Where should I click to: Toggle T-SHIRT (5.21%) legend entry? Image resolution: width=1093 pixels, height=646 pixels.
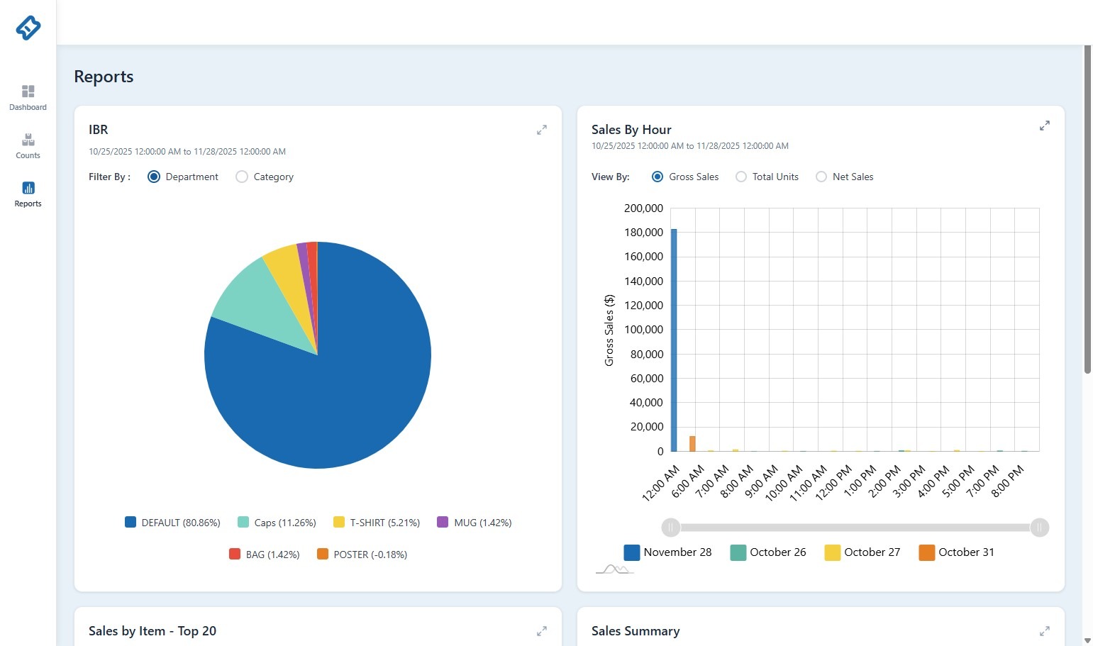click(x=377, y=523)
